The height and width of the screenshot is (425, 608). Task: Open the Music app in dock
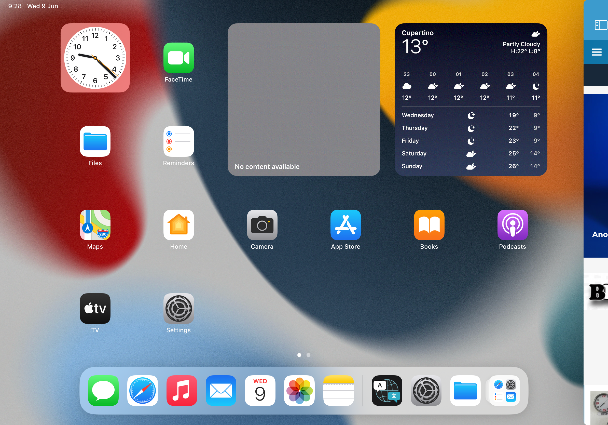182,390
